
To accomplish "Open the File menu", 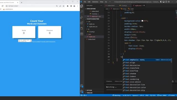I will (x=85, y=2).
